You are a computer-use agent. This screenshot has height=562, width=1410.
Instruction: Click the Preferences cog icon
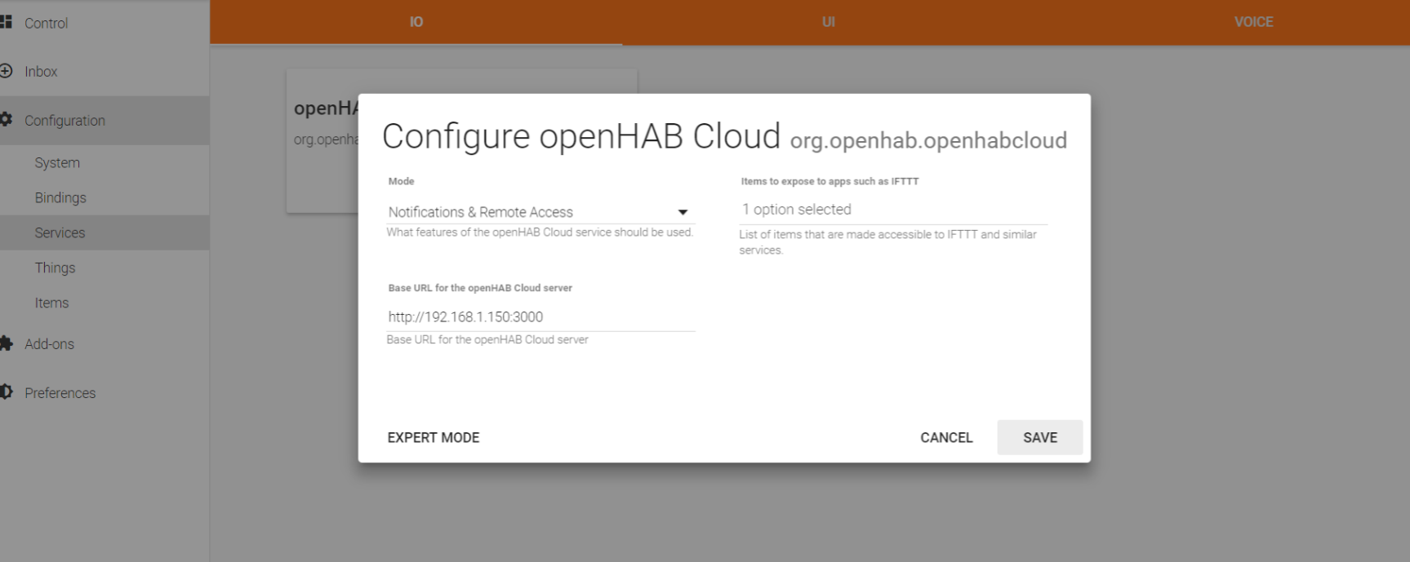[6, 392]
